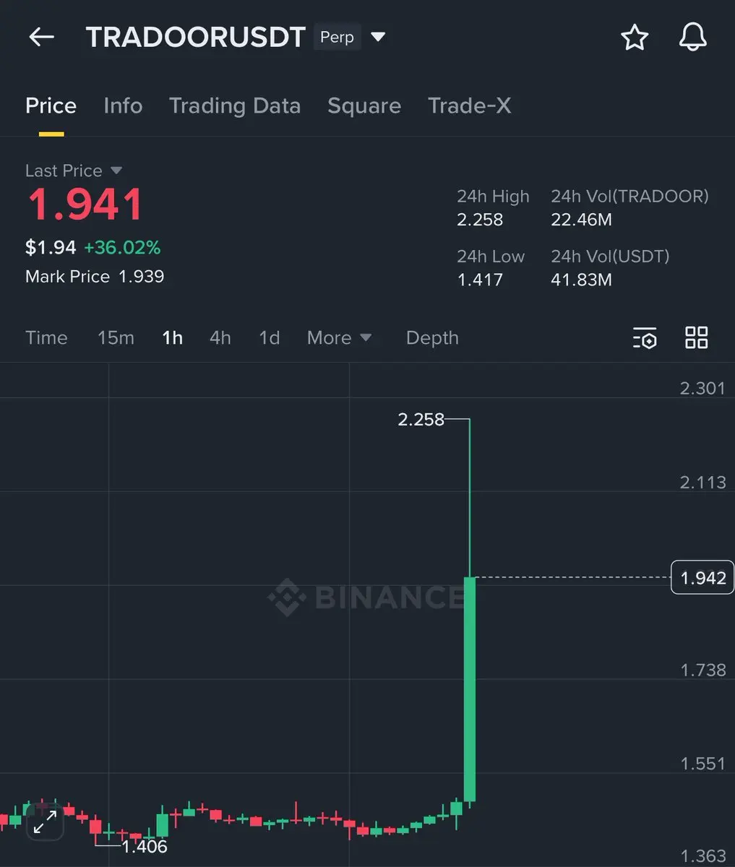The width and height of the screenshot is (735, 867).
Task: Expand chart to fullscreen
Action: pyautogui.click(x=45, y=822)
